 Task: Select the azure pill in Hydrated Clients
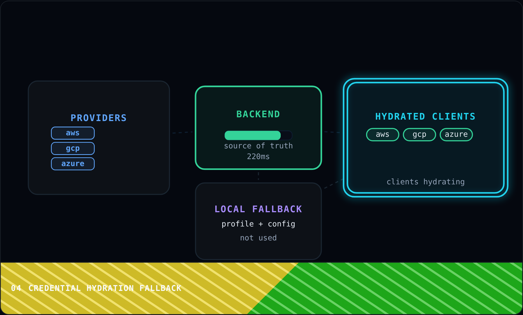456,134
